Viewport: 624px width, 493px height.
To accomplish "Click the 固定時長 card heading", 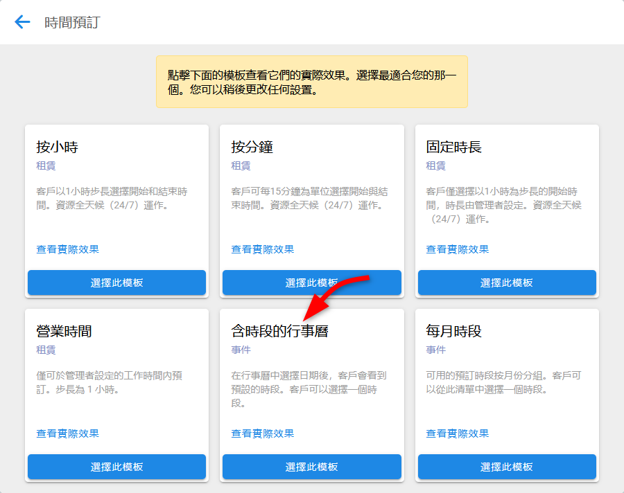I will point(453,147).
